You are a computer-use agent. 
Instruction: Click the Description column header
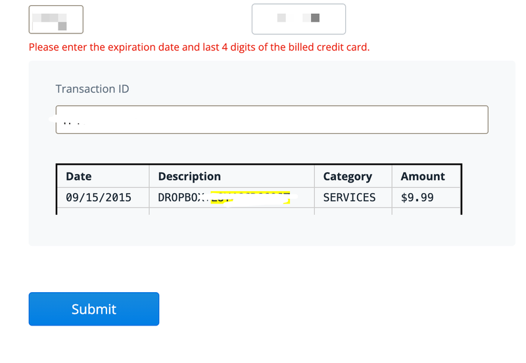tap(189, 176)
